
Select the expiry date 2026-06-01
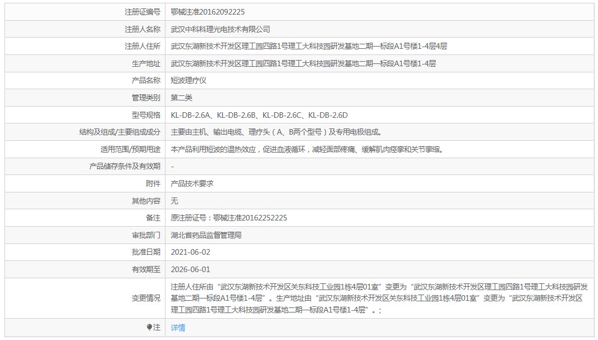click(190, 269)
